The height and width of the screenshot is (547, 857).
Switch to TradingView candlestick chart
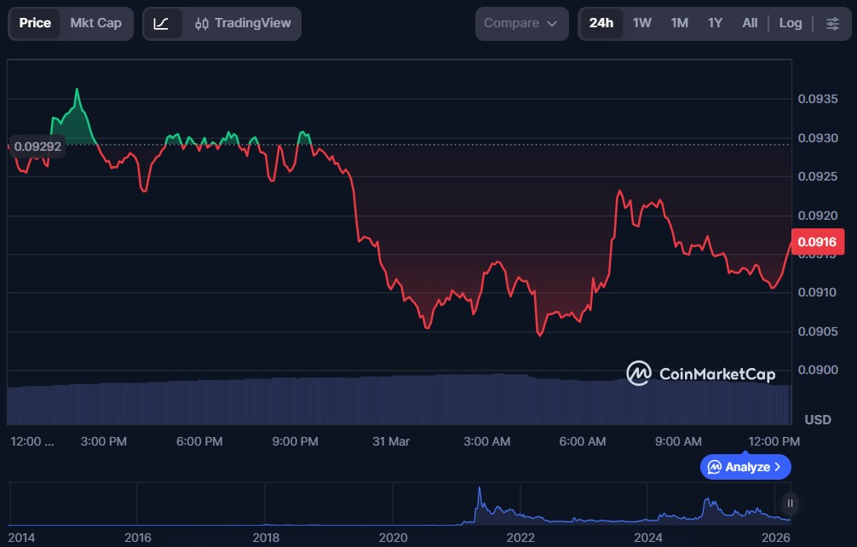(242, 23)
